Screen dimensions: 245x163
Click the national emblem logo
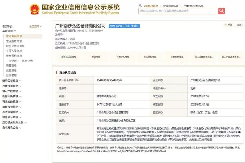coord(35,9)
